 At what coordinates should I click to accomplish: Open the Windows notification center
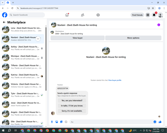coord(163,130)
